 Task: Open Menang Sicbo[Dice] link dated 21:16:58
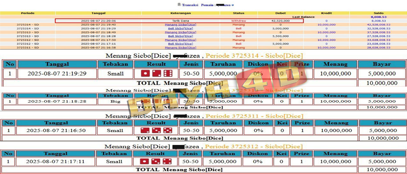180,48
